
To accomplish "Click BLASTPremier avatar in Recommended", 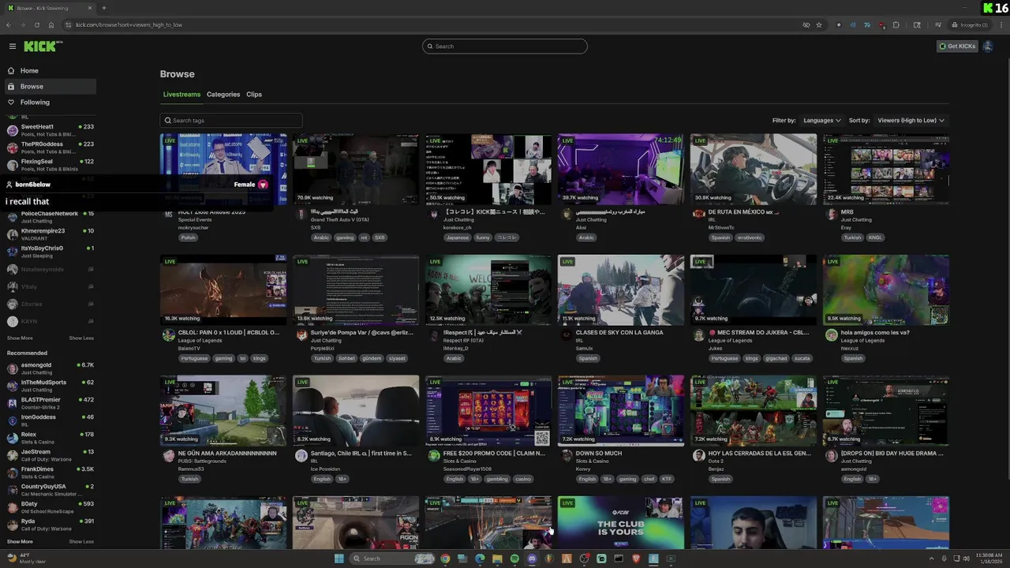I will 13,403.
